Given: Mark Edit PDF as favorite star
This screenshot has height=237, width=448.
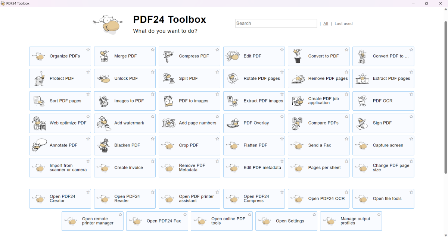Looking at the screenshot, I should (282, 50).
